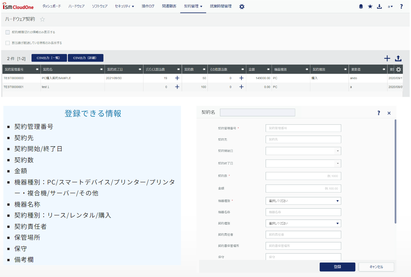Enable 割当数が超過している情報のみ表示する checkbox

[x=8, y=43]
